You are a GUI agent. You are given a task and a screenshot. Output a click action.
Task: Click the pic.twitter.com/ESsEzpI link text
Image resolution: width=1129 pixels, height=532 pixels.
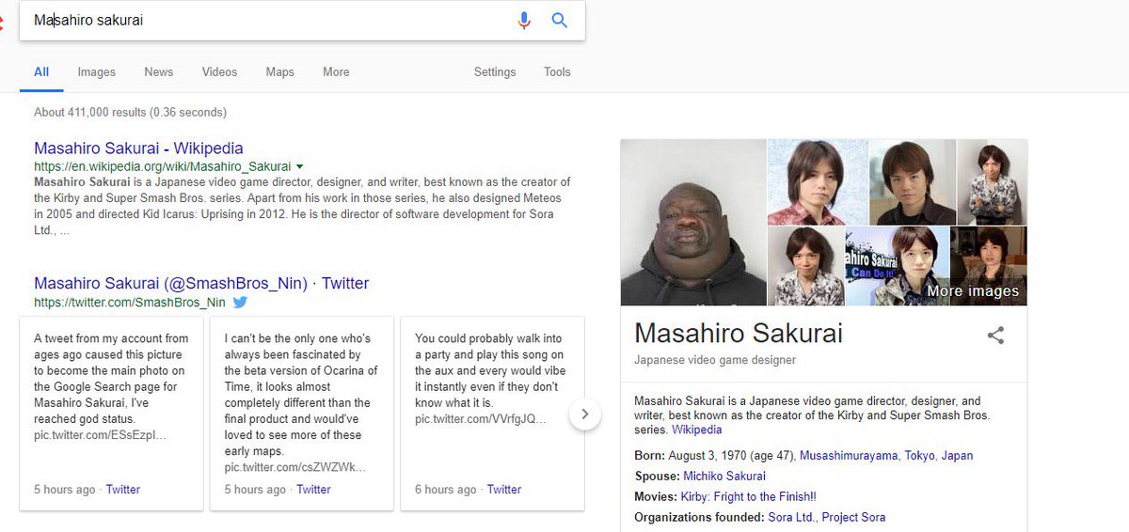(x=100, y=434)
